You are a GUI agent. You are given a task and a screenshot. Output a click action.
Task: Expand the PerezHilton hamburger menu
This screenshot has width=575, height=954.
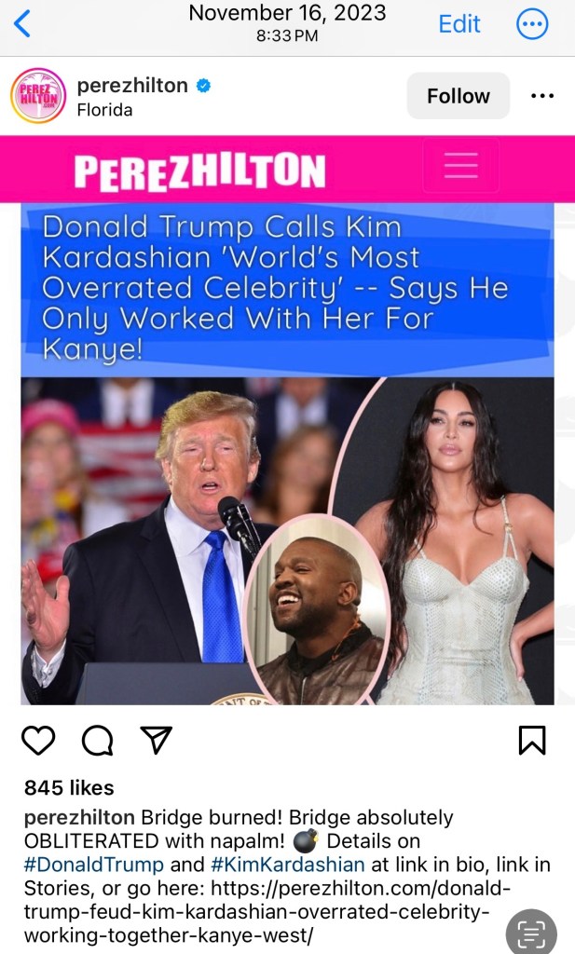pyautogui.click(x=460, y=166)
